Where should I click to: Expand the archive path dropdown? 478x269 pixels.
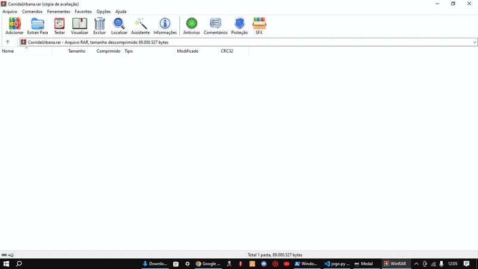[x=474, y=42]
